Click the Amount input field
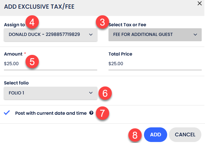 tap(50, 63)
